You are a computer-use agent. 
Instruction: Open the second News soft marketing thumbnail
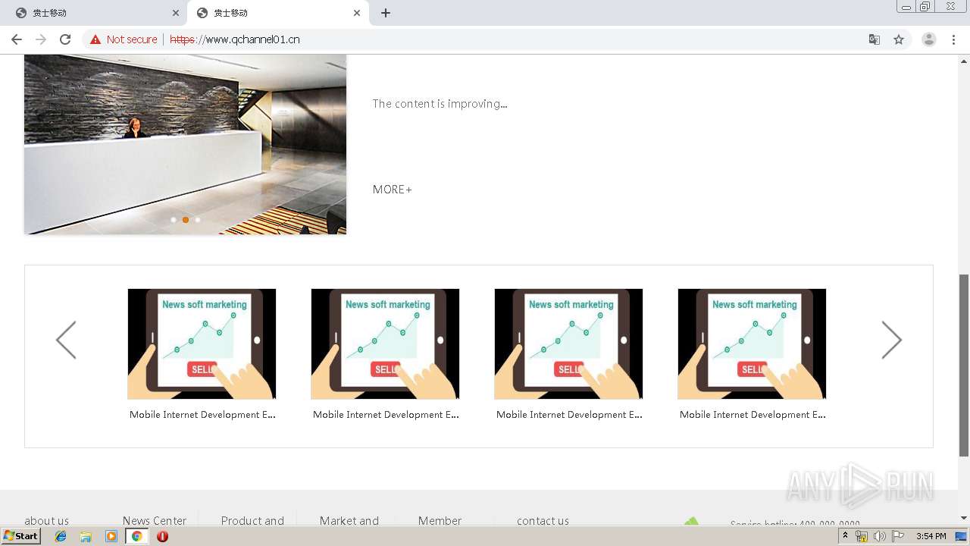(385, 344)
